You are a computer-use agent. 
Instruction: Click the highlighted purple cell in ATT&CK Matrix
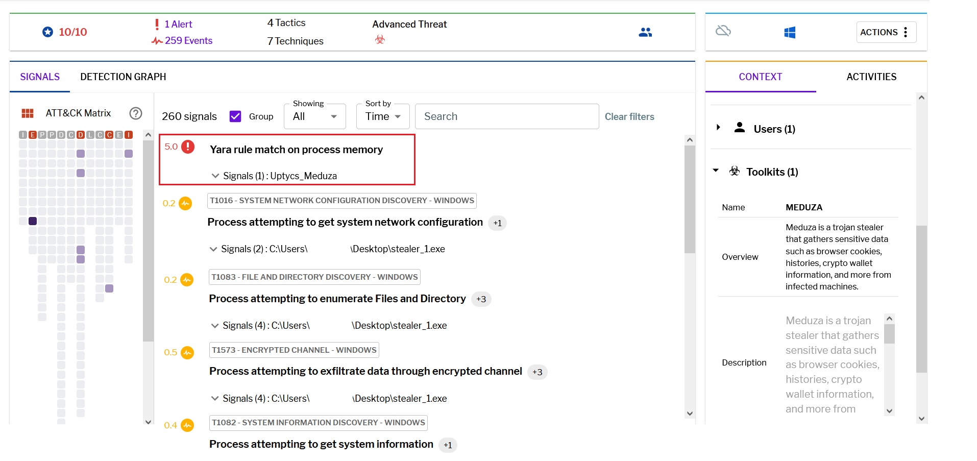coord(33,221)
